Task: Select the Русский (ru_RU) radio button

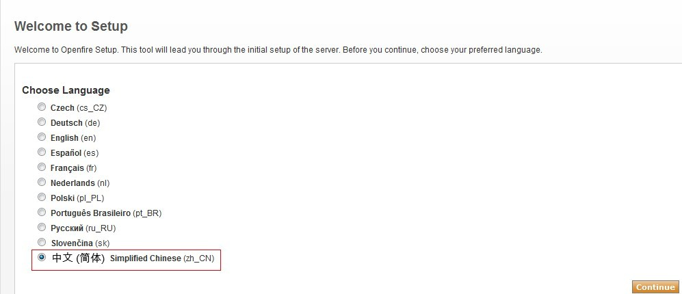Action: [42, 227]
